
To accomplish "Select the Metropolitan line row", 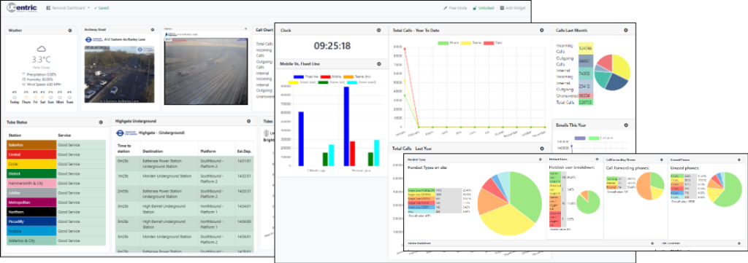I will click(x=56, y=203).
